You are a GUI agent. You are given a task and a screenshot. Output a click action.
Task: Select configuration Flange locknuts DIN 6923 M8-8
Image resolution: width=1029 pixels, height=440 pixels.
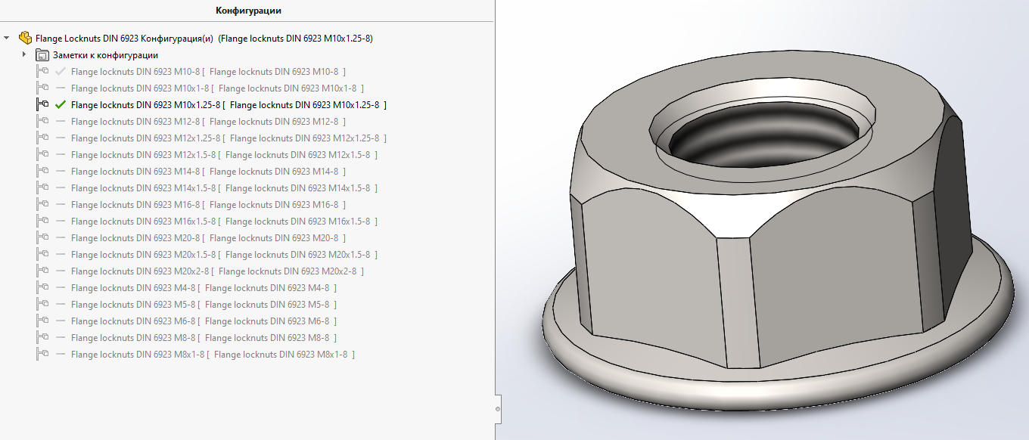tap(204, 338)
